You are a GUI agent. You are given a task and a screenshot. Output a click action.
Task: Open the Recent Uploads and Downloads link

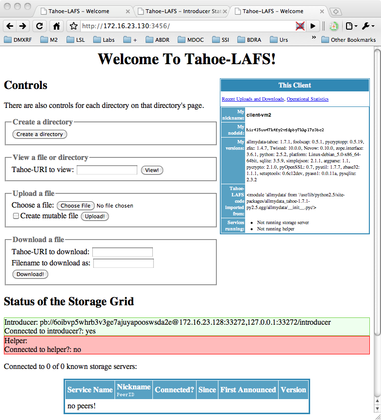pos(253,99)
